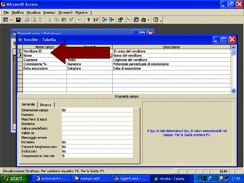Image resolution: width=244 pixels, height=183 pixels.
Task: Click the Compressione Unicode value Si
Action: coord(97,156)
